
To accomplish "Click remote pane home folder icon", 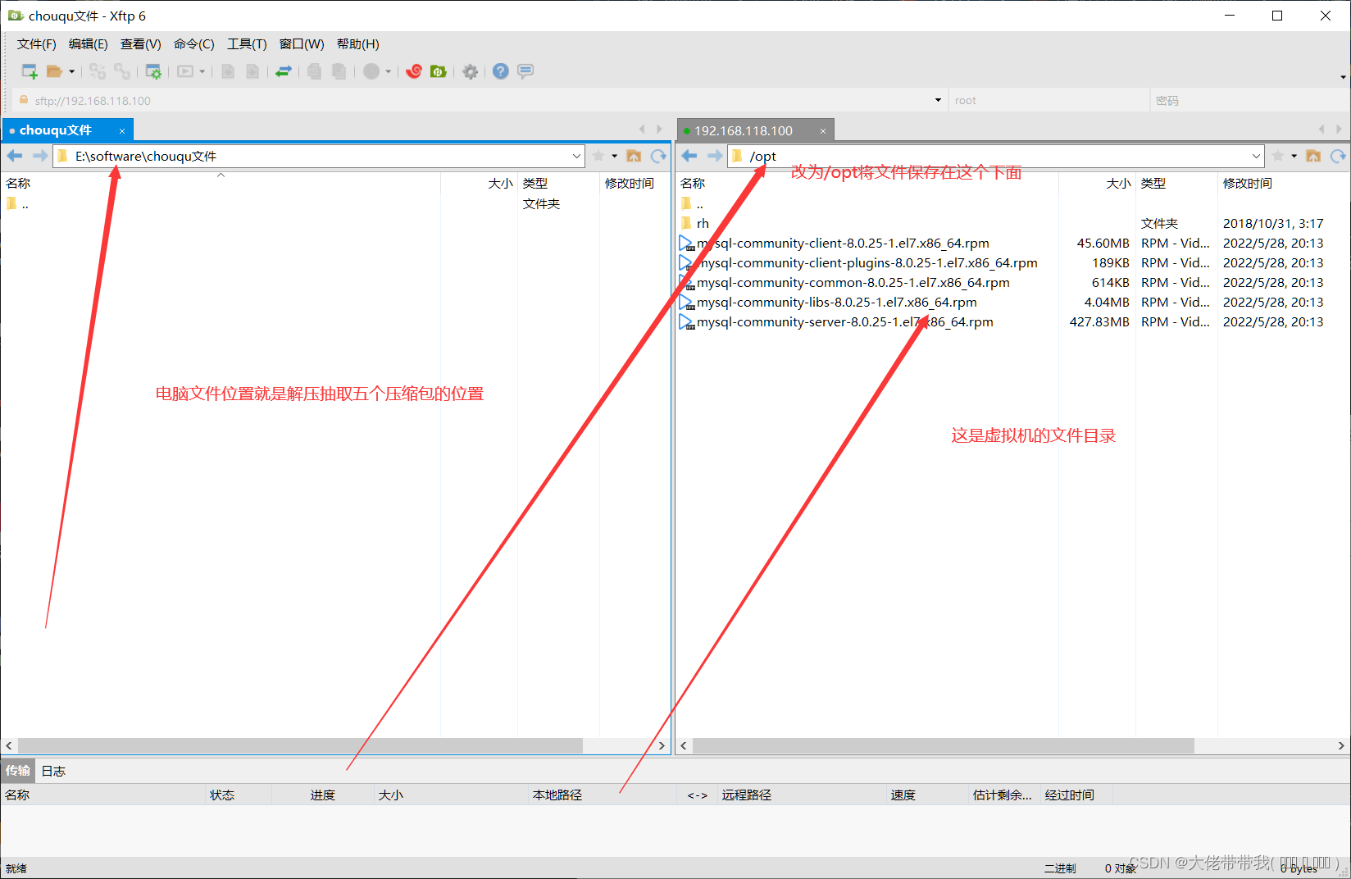I will (x=1313, y=156).
